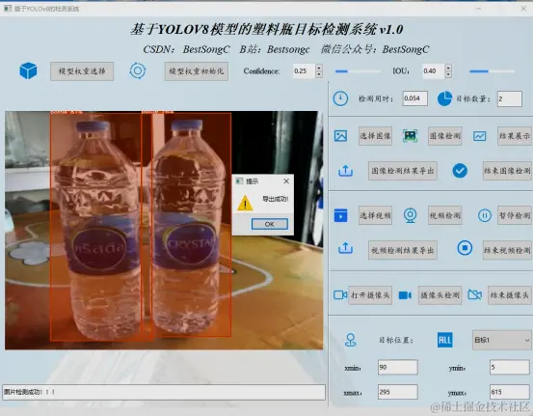Adjust the Confidence slider
This screenshot has width=534, height=417.
(x=358, y=71)
